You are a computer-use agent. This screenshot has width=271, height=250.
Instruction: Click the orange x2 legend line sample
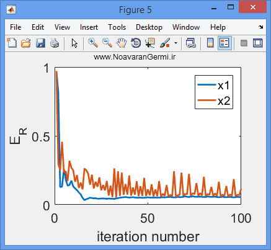[207, 100]
